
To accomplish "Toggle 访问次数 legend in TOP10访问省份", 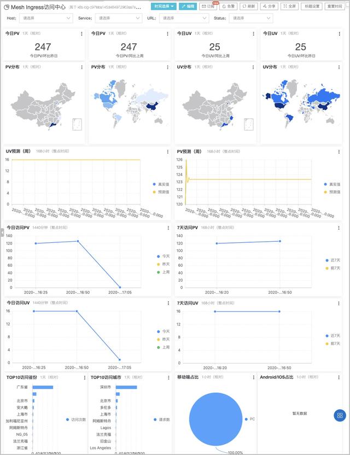I will click(x=76, y=419).
